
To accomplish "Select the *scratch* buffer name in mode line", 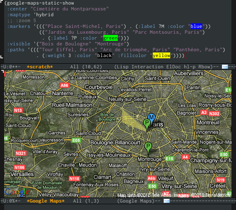I will pyautogui.click(x=40, y=67).
